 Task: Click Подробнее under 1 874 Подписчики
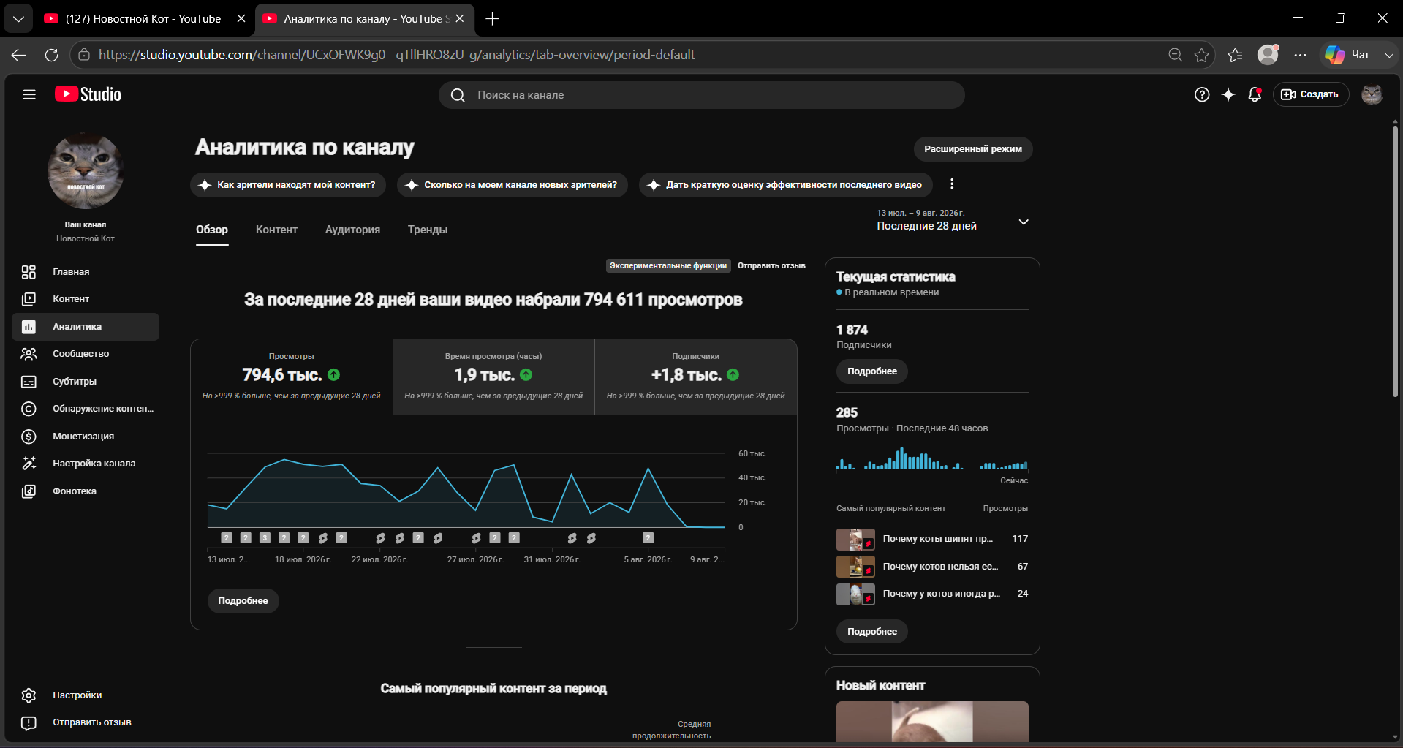[x=872, y=371]
